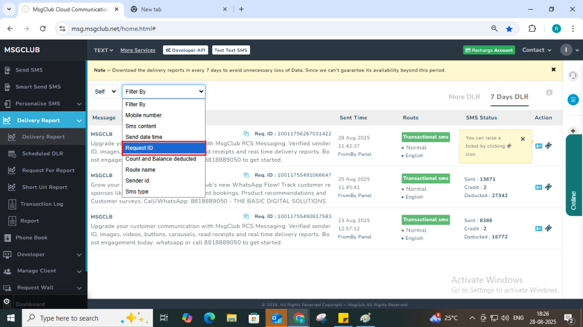
Task: Expand Request Wall menu
Action: coord(43,288)
